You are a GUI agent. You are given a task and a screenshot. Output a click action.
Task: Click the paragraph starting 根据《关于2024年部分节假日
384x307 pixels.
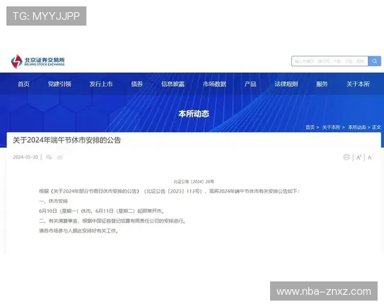169,191
